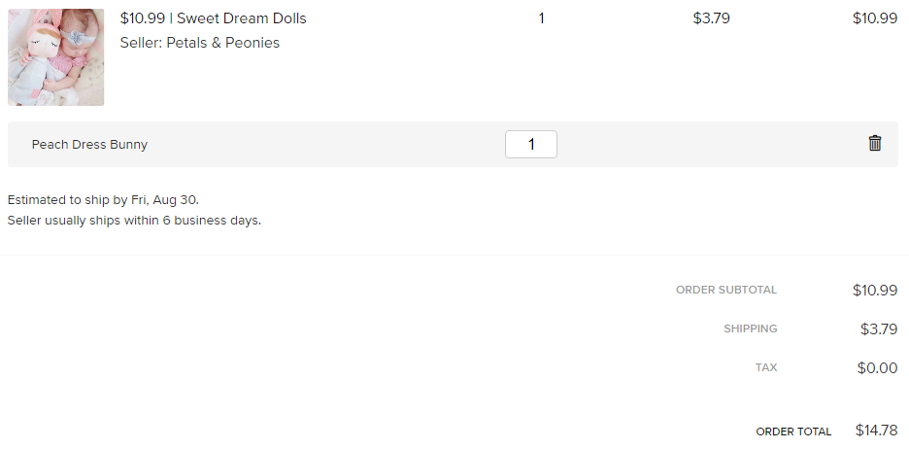This screenshot has width=909, height=449.
Task: Click the Seller usually ships within 6 business days note
Action: tap(134, 221)
